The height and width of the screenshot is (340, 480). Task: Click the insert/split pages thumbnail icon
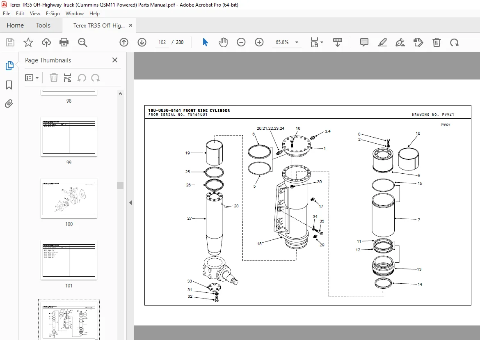click(67, 78)
